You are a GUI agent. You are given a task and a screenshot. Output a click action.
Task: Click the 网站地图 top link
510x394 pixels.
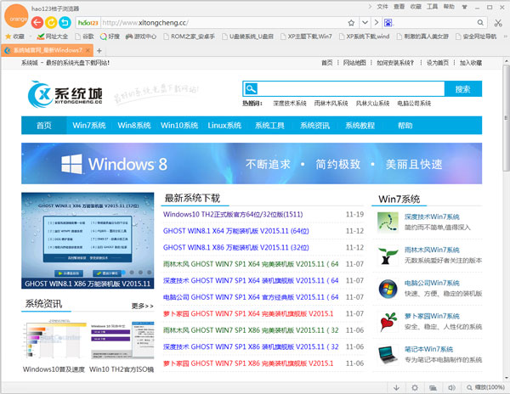[354, 63]
